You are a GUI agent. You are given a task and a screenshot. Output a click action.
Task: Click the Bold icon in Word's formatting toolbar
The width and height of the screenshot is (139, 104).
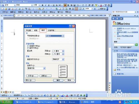[43, 5]
